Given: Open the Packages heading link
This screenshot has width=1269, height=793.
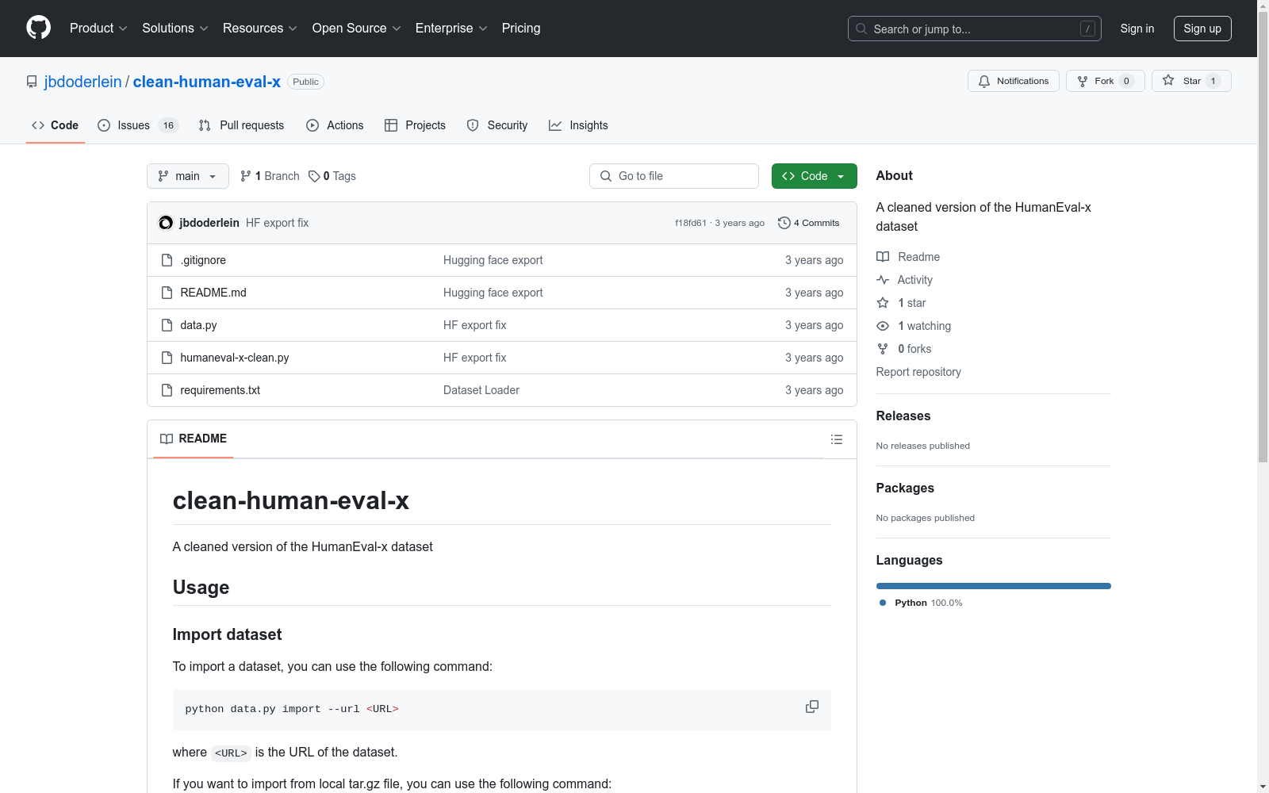Looking at the screenshot, I should (905, 488).
